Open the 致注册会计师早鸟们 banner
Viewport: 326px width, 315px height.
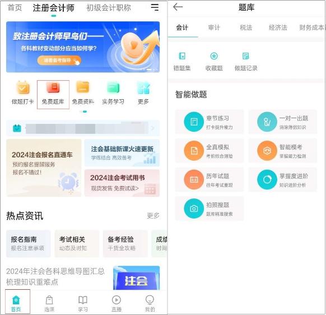click(83, 47)
